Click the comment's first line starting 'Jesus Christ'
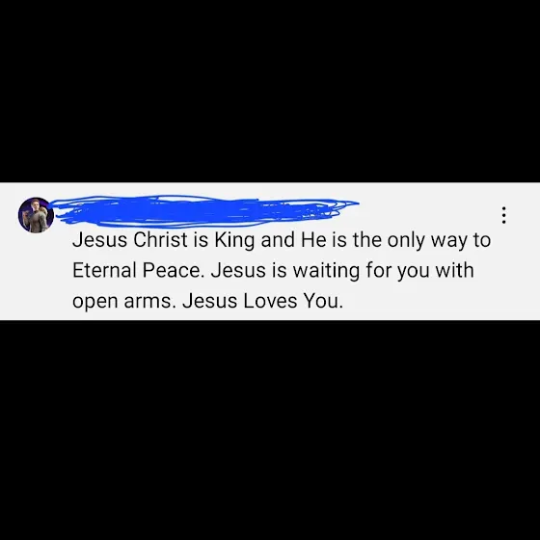Image resolution: width=540 pixels, height=540 pixels. [x=282, y=240]
